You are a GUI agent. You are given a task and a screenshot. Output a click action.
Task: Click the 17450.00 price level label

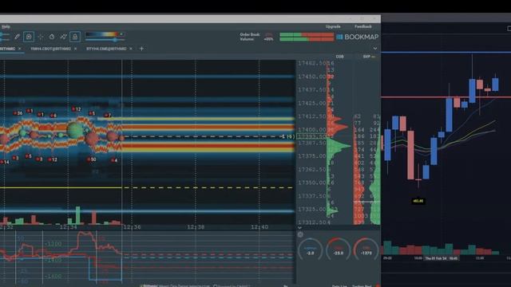click(312, 77)
